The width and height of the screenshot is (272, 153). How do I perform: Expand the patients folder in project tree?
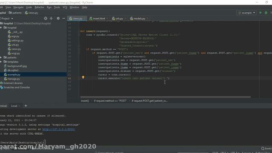tap(1, 57)
